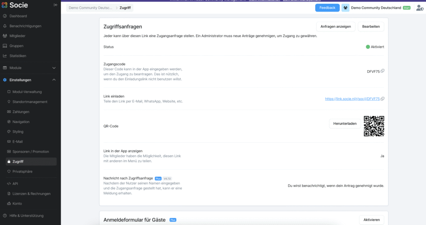Click Bearbeiten for Zugriffsanfragen
This screenshot has height=225, width=426.
coord(371,27)
